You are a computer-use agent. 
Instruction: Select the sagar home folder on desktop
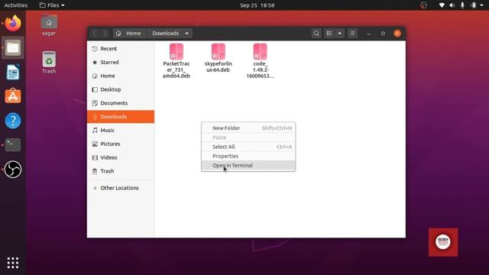pos(49,25)
